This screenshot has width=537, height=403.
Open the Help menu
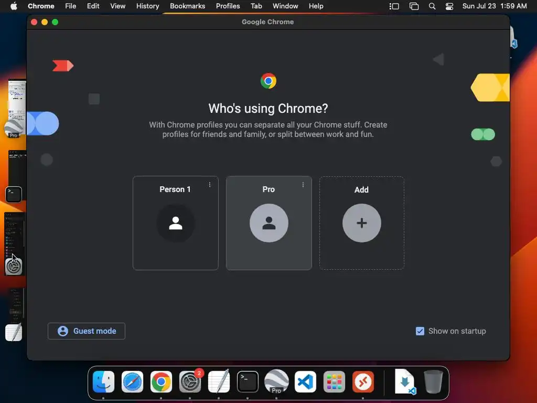coord(316,6)
